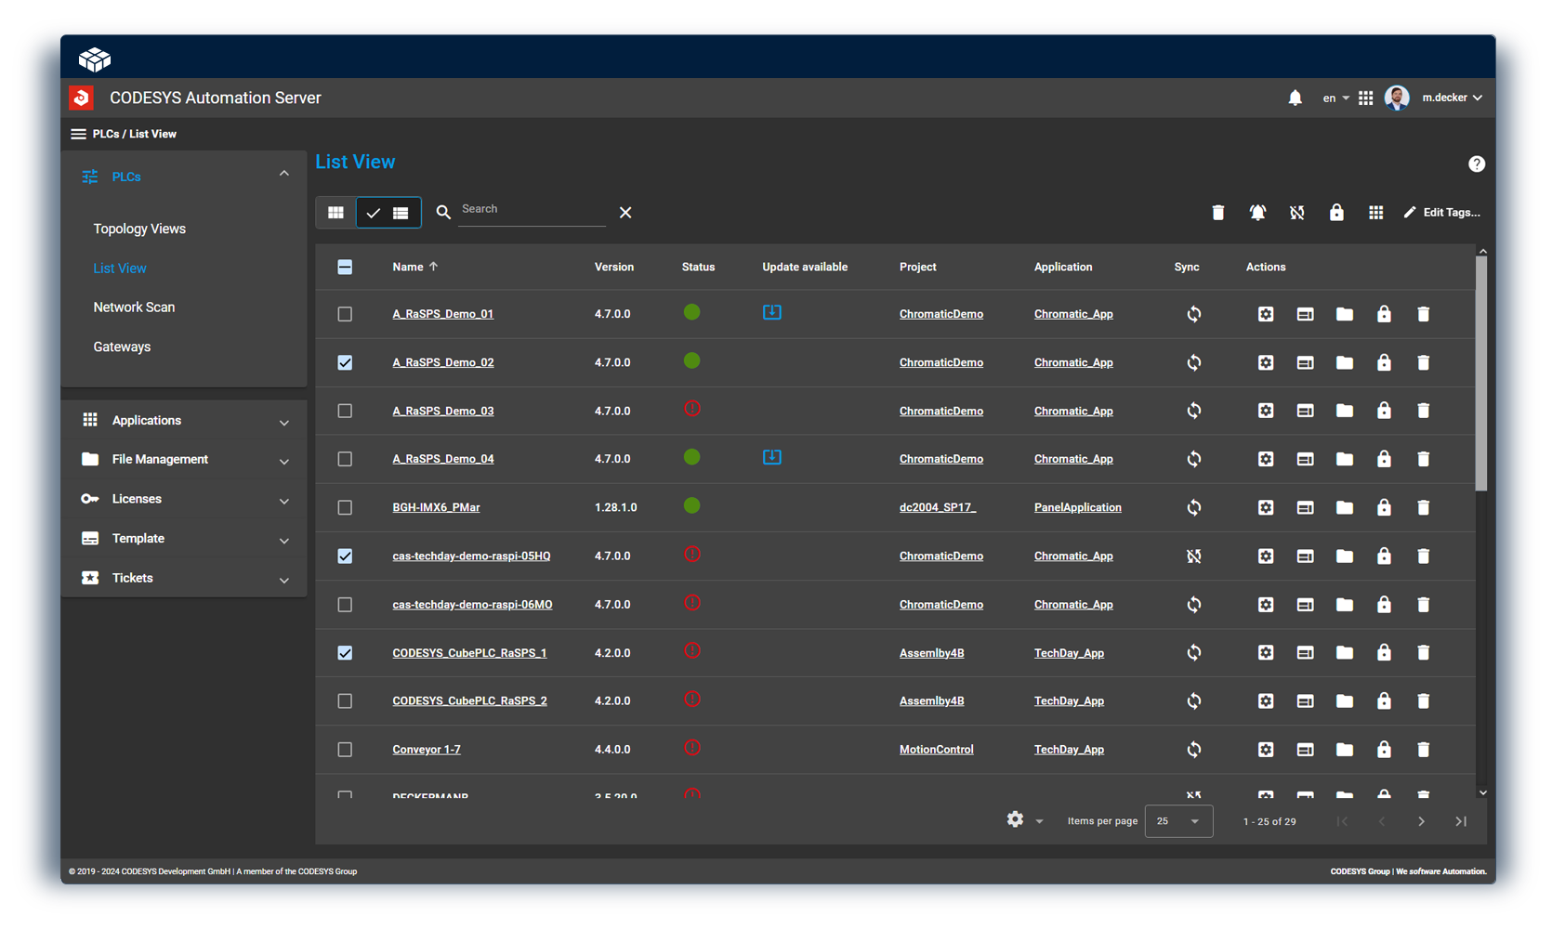Screen dimensions: 1552x929
Task: Open the folder icon for BGH-IMX6_PMar
Action: click(1344, 507)
